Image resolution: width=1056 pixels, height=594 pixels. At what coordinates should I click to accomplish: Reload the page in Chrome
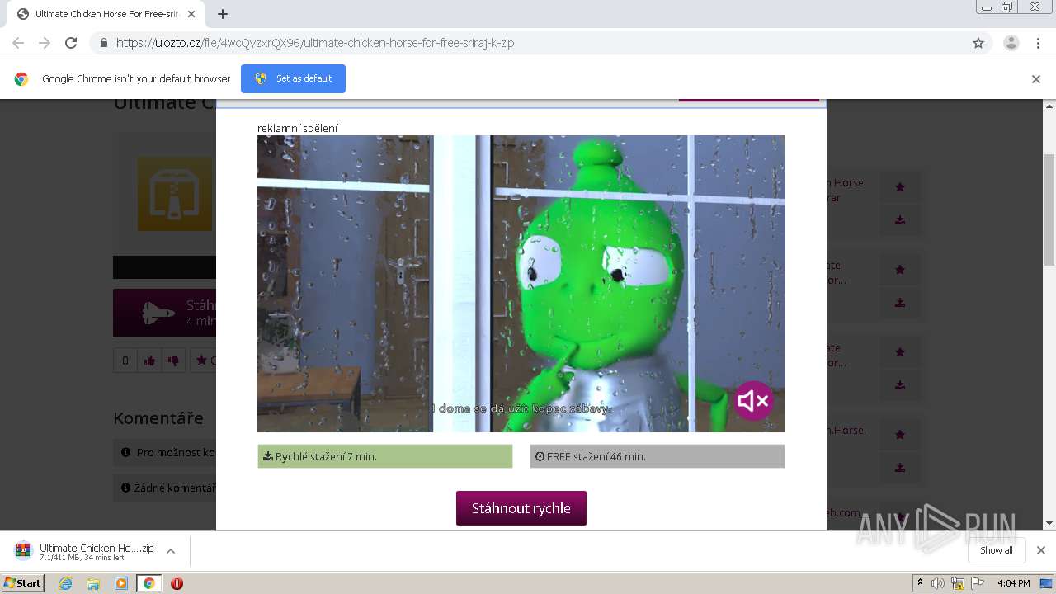(71, 43)
